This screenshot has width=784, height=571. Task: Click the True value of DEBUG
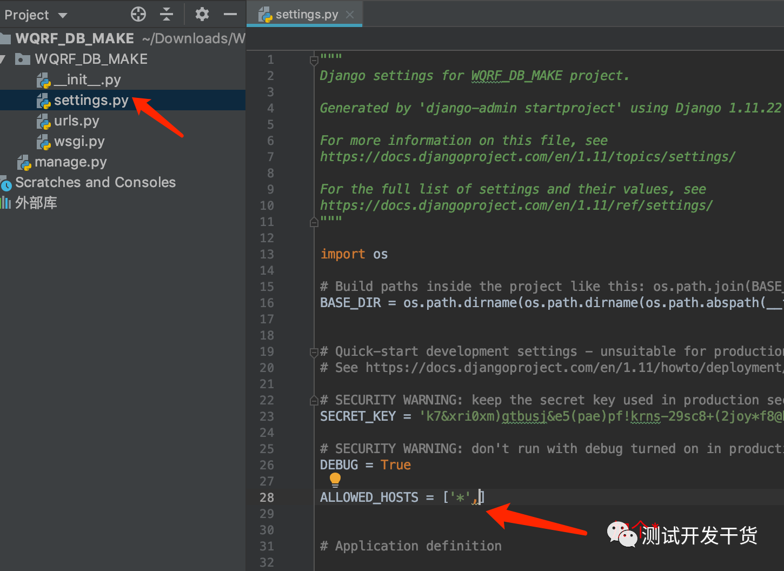[396, 465]
